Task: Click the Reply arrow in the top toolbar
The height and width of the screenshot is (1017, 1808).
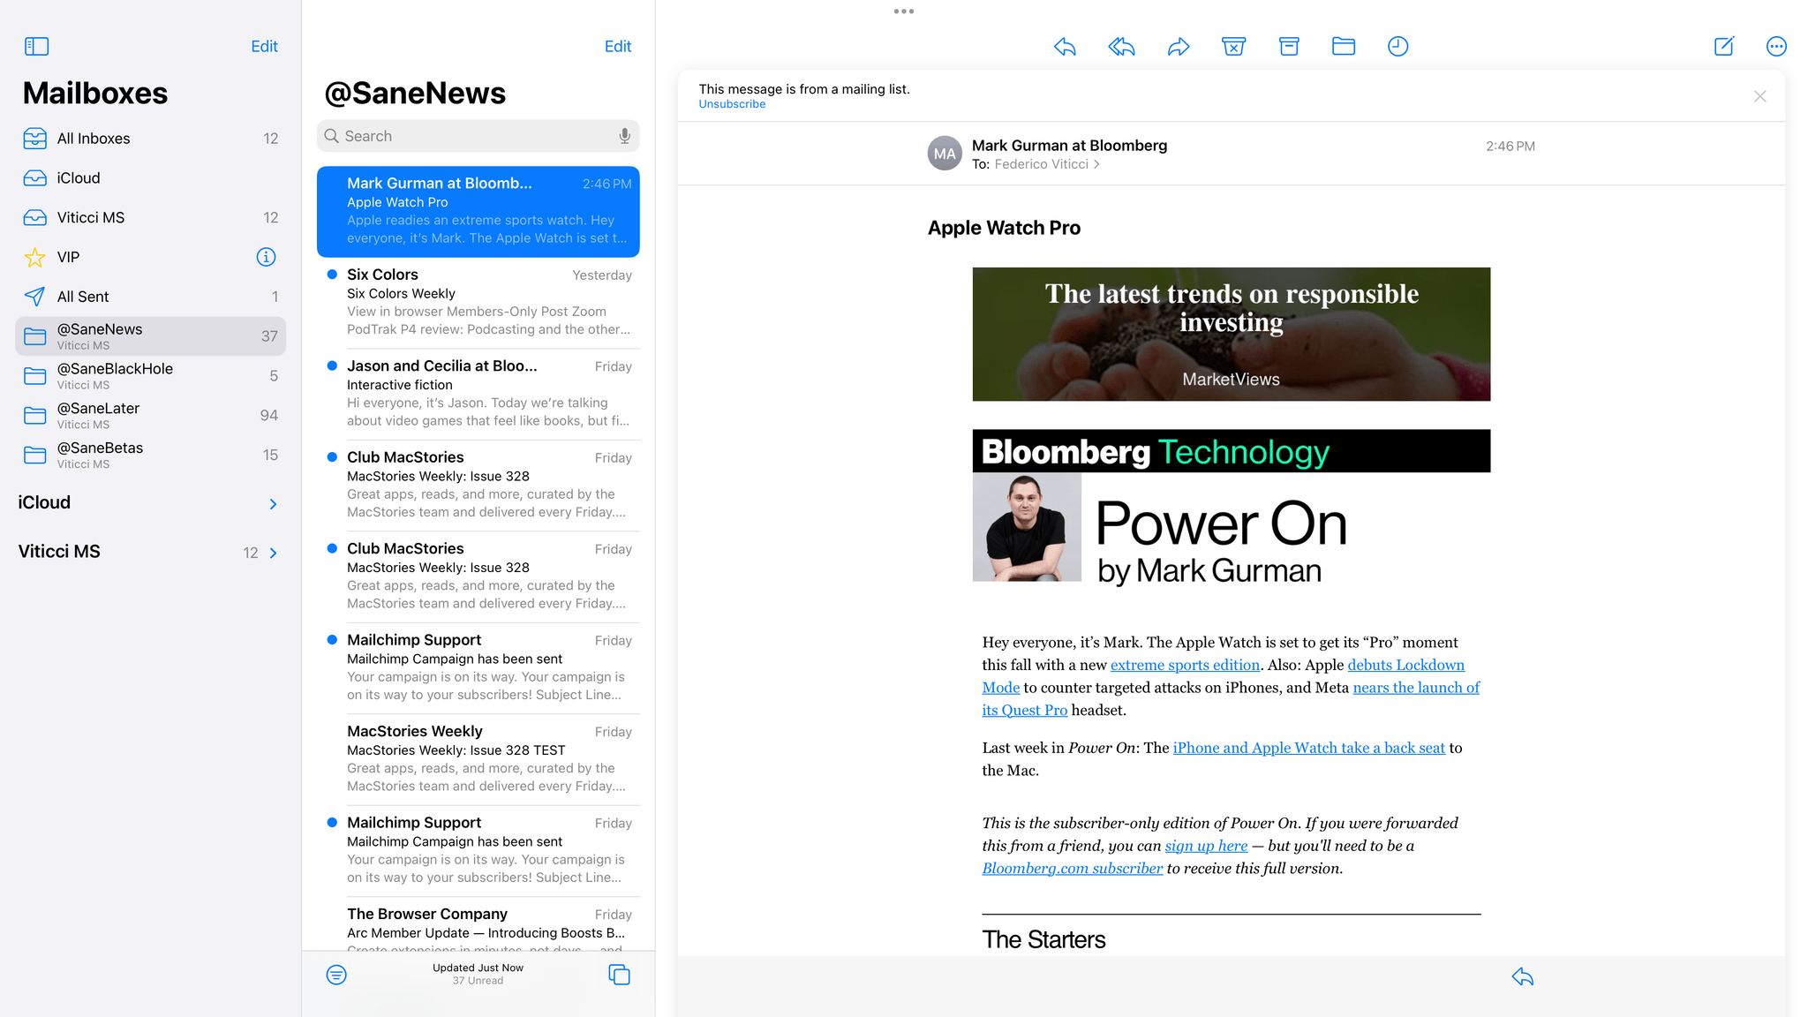Action: pyautogui.click(x=1065, y=46)
